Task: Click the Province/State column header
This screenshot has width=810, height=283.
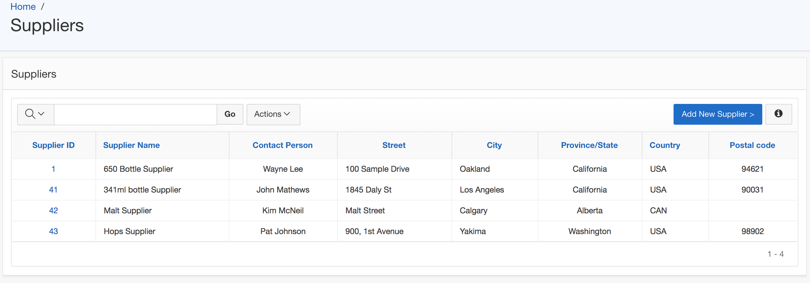Action: (589, 145)
